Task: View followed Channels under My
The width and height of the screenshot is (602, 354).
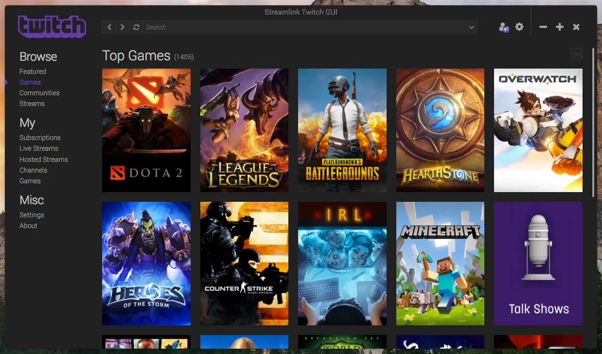Action: tap(33, 170)
